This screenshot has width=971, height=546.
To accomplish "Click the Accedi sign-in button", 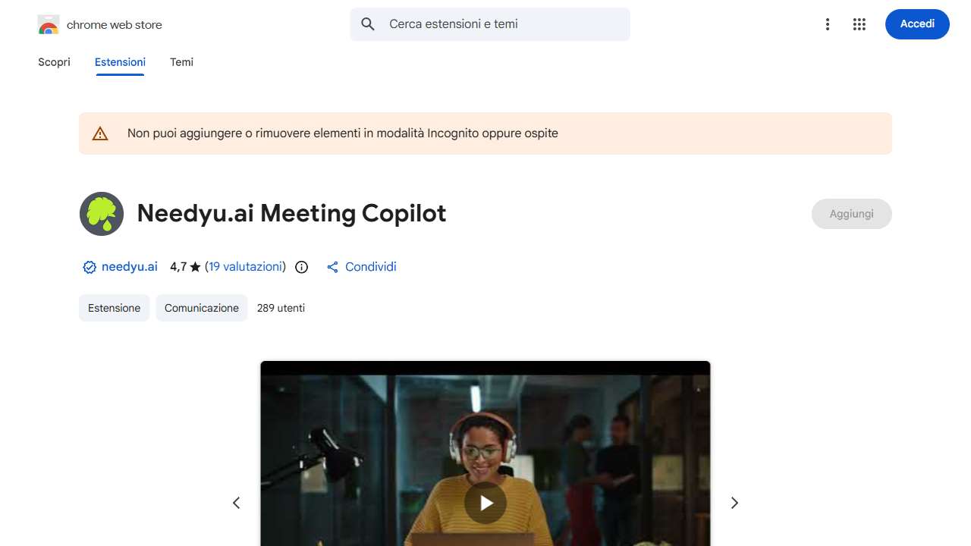I will tap(917, 24).
